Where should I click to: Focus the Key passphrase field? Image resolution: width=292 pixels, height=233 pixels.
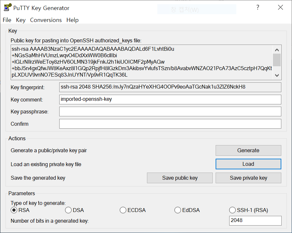pyautogui.click(x=170, y=111)
